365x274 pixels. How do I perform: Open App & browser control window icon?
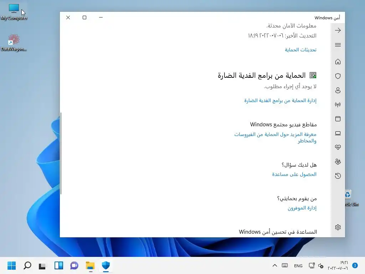(x=338, y=119)
